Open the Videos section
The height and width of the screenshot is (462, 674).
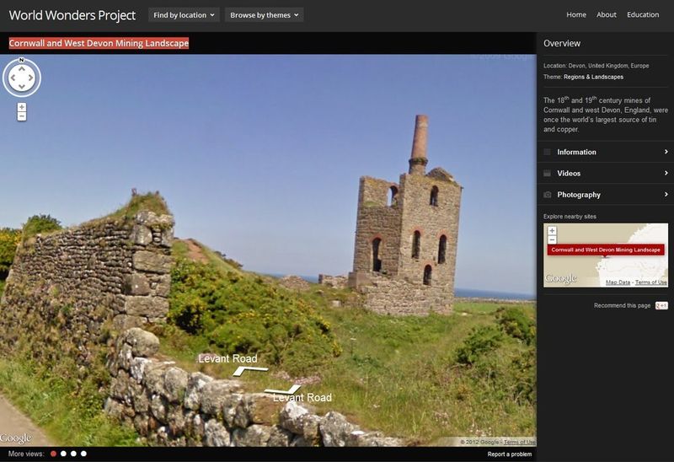point(606,174)
